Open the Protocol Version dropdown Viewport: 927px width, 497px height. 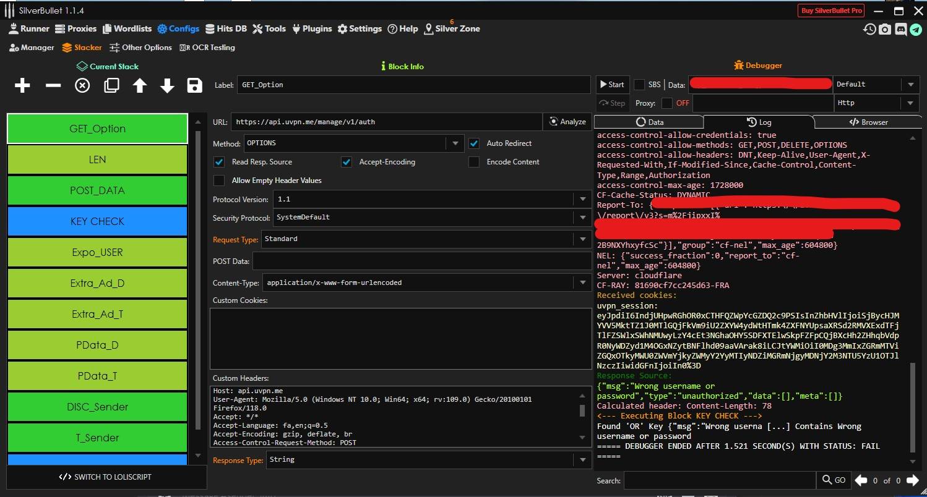pyautogui.click(x=432, y=199)
